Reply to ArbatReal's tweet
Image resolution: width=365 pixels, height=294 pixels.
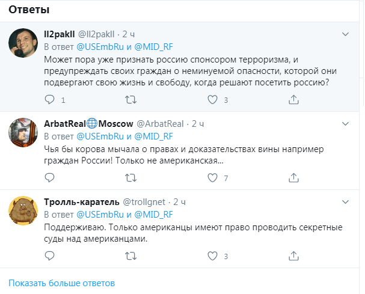50,178
